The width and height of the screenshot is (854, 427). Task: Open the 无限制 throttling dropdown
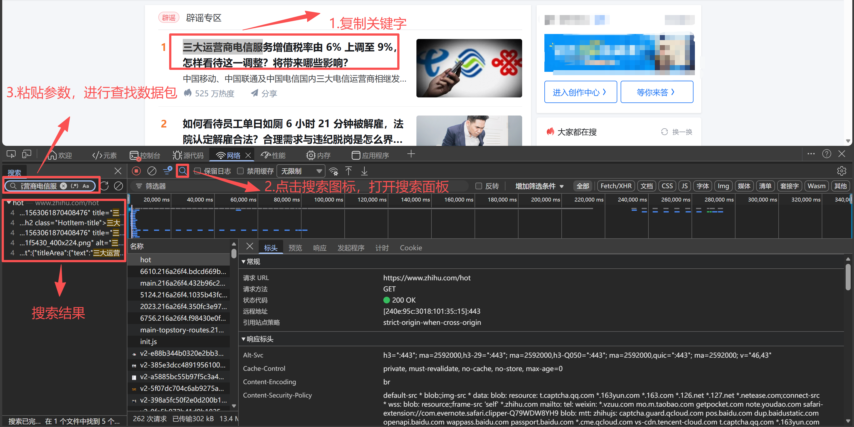point(300,171)
